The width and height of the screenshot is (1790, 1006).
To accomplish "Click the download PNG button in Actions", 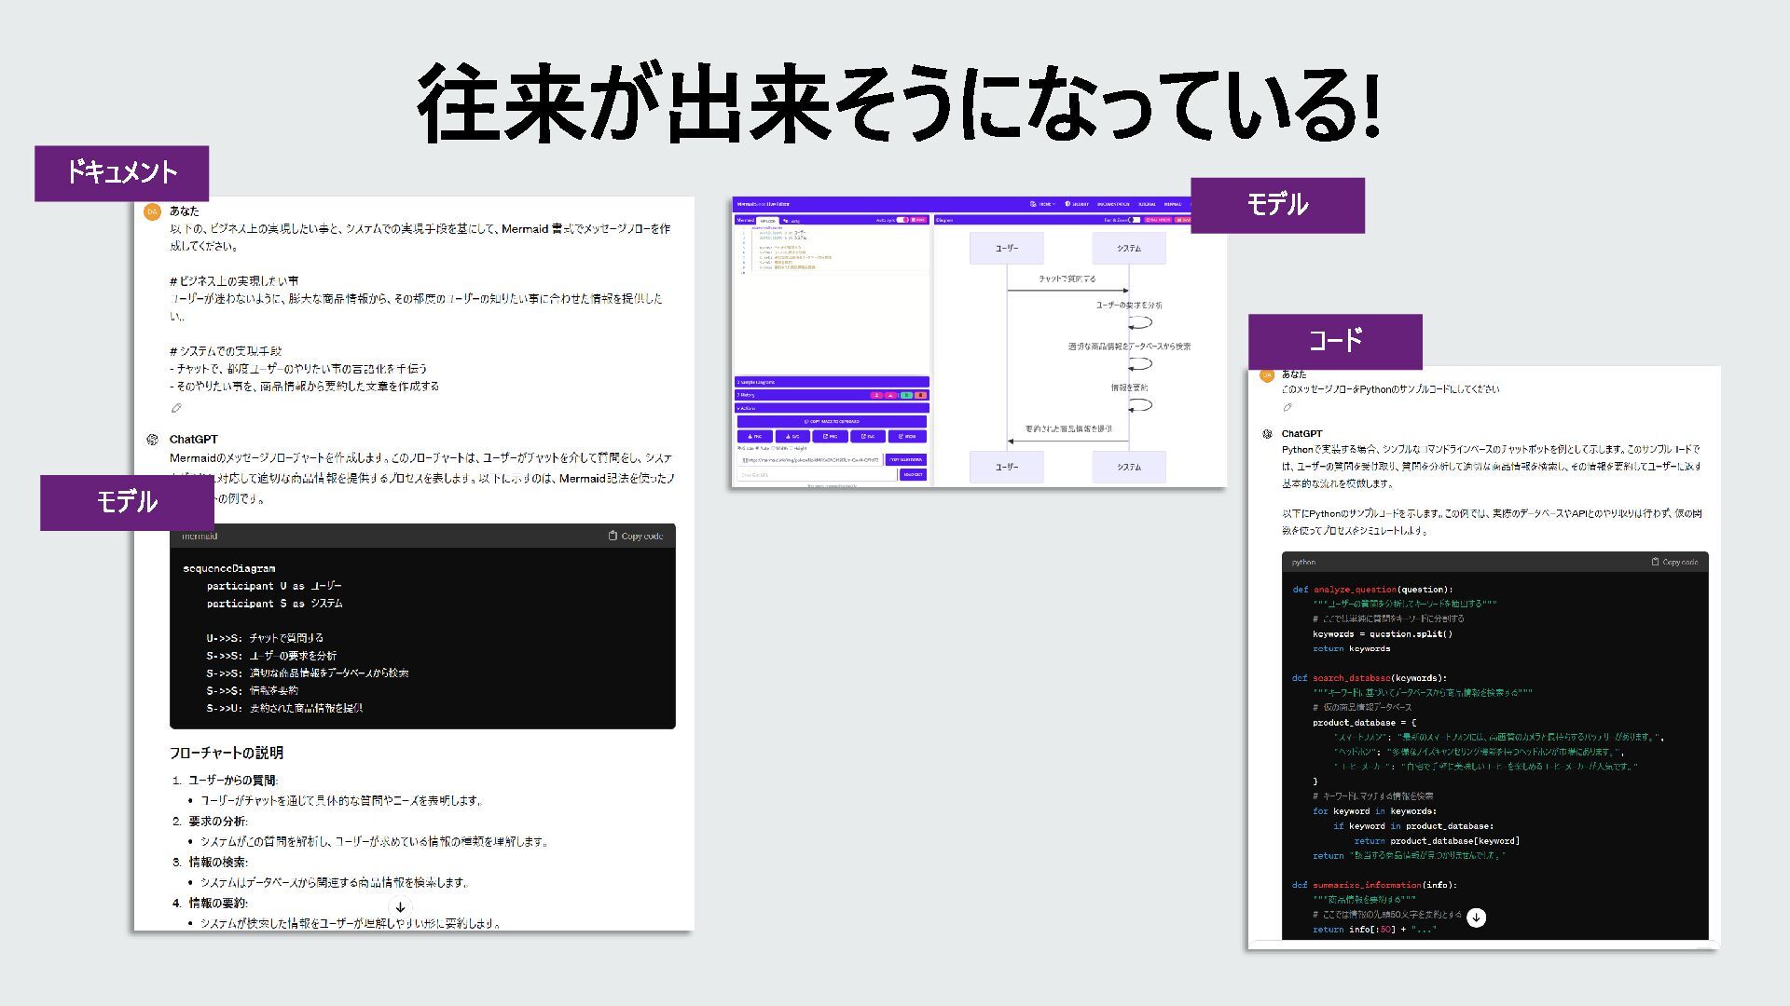I will 755,436.
